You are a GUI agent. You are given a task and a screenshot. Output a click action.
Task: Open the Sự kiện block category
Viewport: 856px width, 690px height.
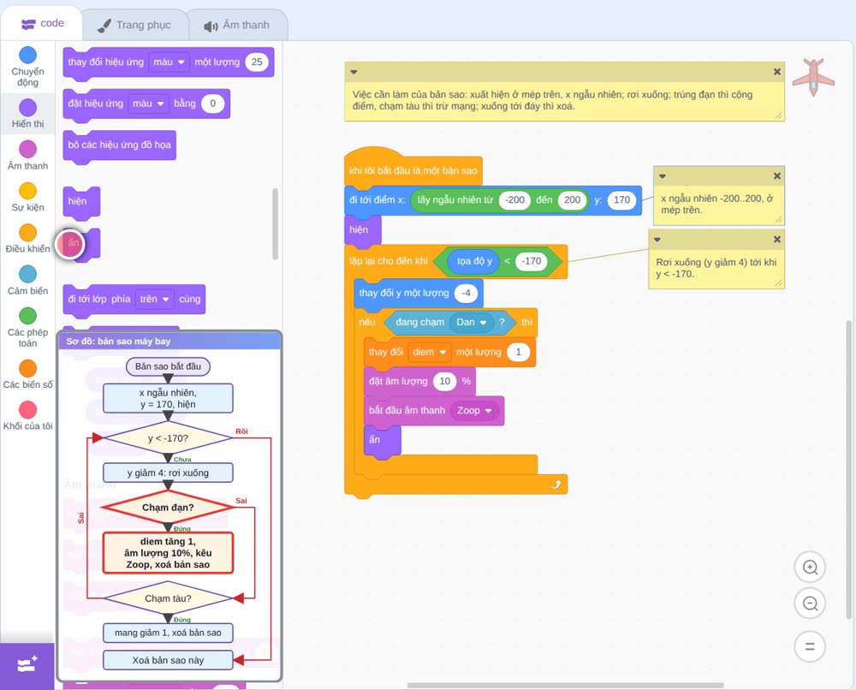click(28, 197)
